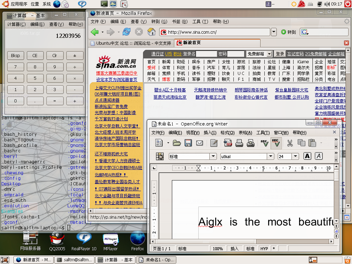The image size is (352, 264).
Task: Switch to the Ubuntu中文 论坛 tab
Action: click(x=131, y=43)
